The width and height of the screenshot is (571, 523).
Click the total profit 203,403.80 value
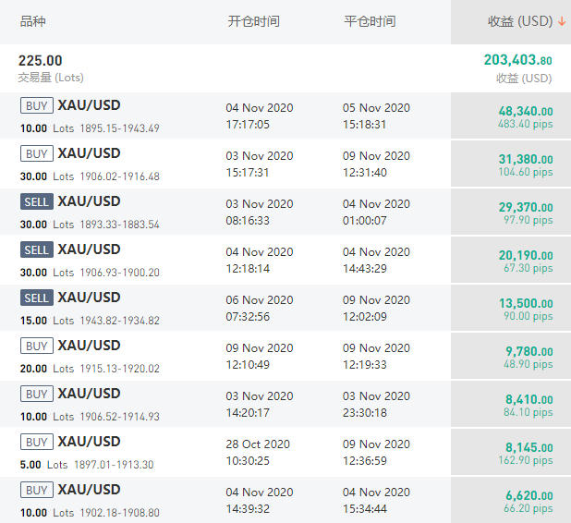pos(517,60)
